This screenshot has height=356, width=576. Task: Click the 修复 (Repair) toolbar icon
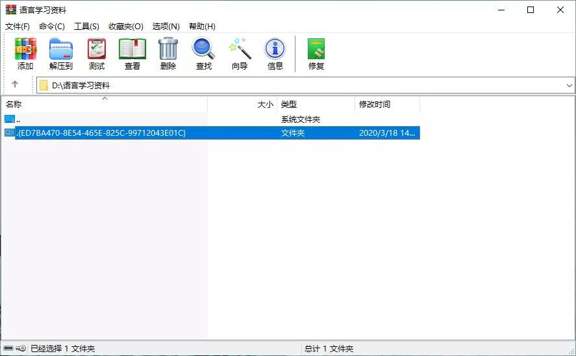316,54
